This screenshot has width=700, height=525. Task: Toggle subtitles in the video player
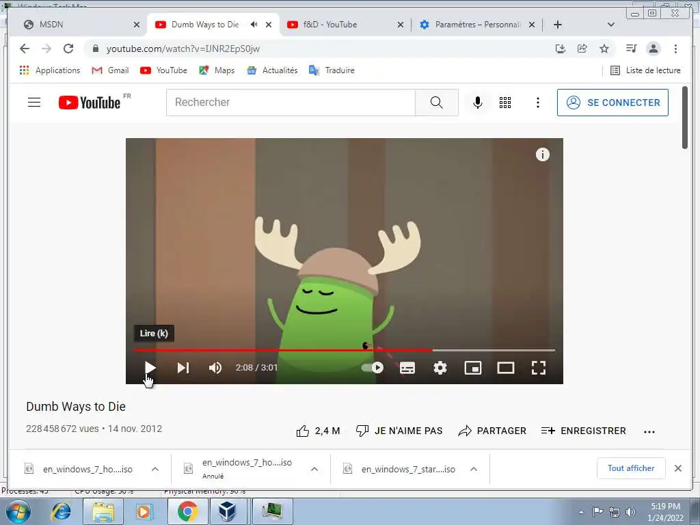[x=407, y=368]
